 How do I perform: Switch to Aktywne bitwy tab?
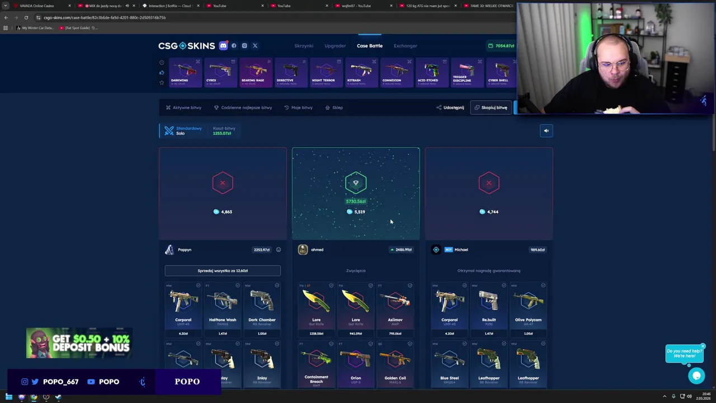pyautogui.click(x=183, y=107)
